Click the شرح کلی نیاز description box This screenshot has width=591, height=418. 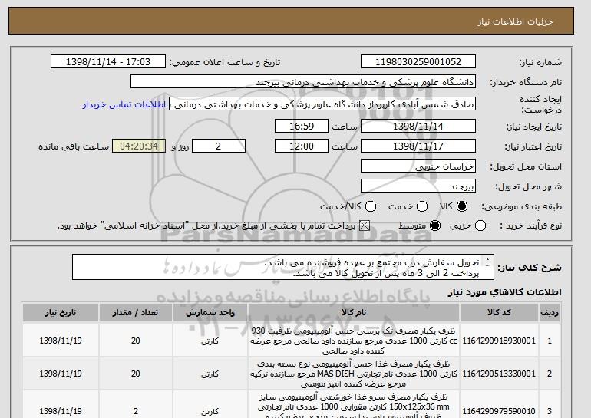click(283, 268)
